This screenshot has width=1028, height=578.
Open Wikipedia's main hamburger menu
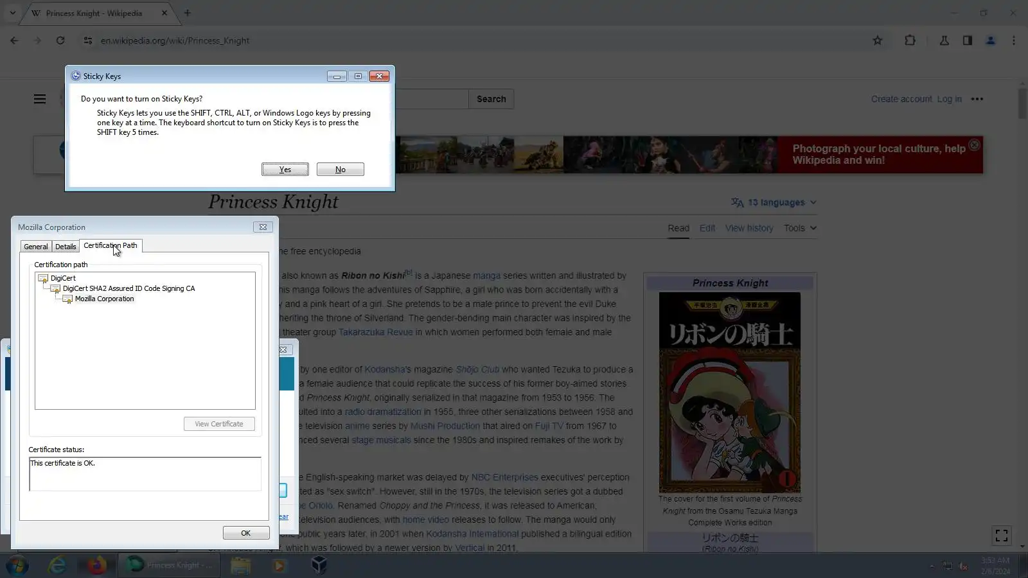click(x=40, y=99)
